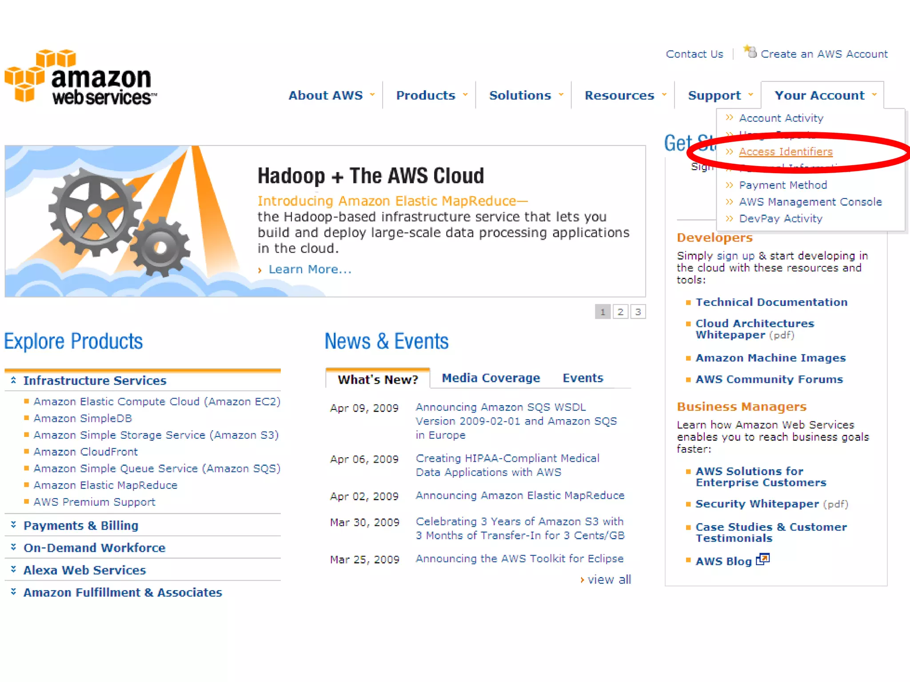910x682 pixels.
Task: Click the Introducing Amazon Elastic MapReduce headline
Action: coord(393,201)
